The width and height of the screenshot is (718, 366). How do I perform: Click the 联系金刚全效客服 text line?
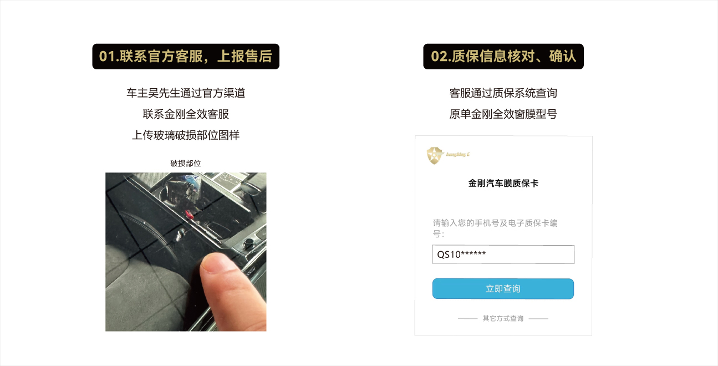tap(186, 114)
